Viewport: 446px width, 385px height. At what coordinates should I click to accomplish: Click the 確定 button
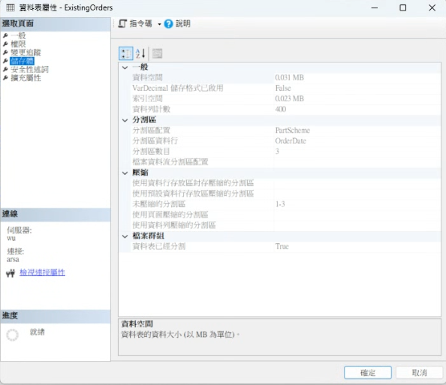[368, 372]
